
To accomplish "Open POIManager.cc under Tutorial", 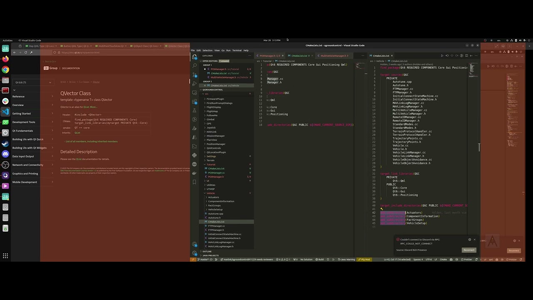I will [216, 173].
